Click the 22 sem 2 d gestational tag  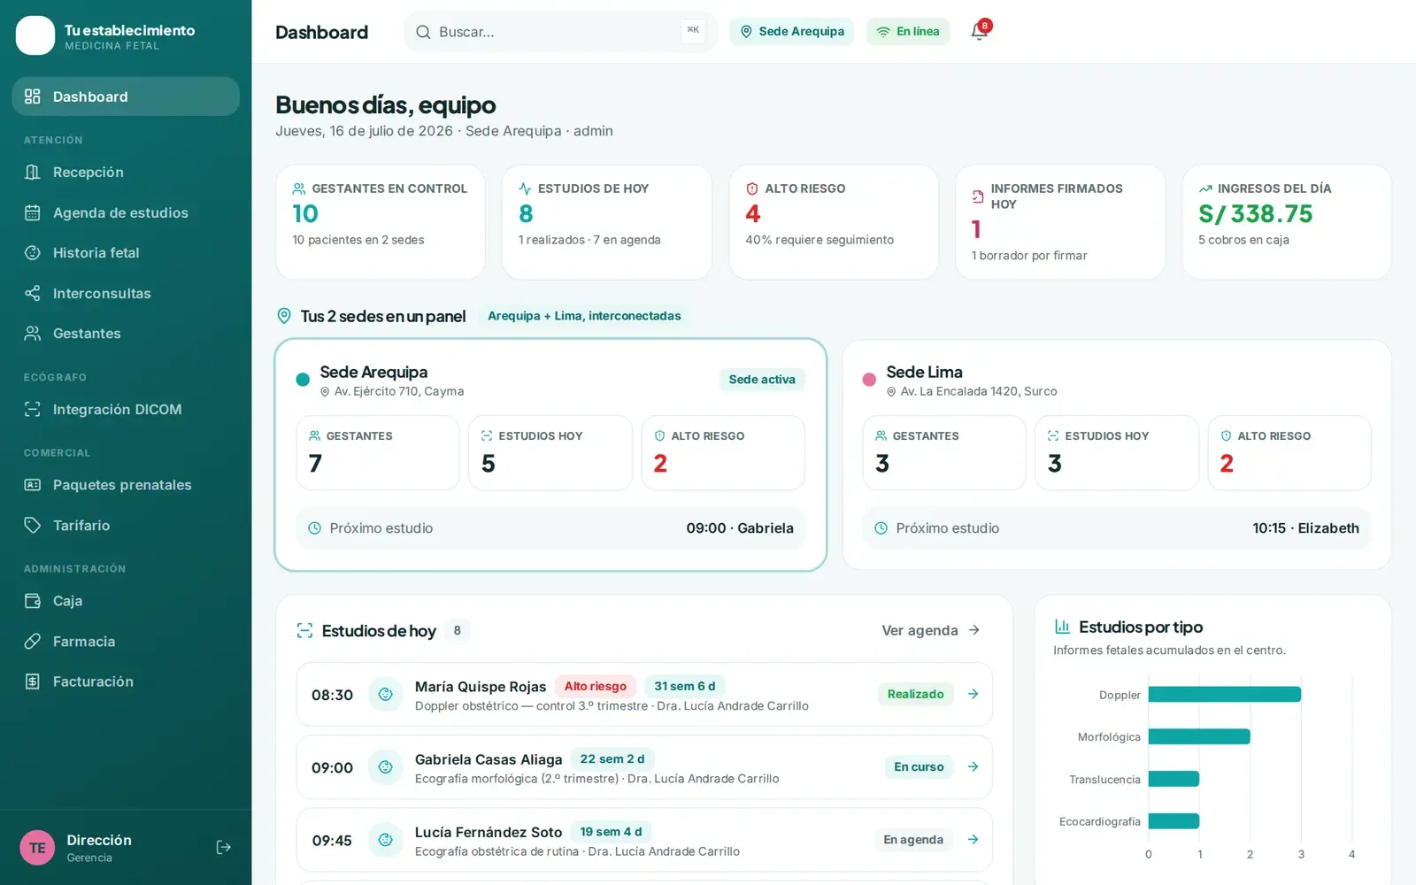tap(612, 758)
